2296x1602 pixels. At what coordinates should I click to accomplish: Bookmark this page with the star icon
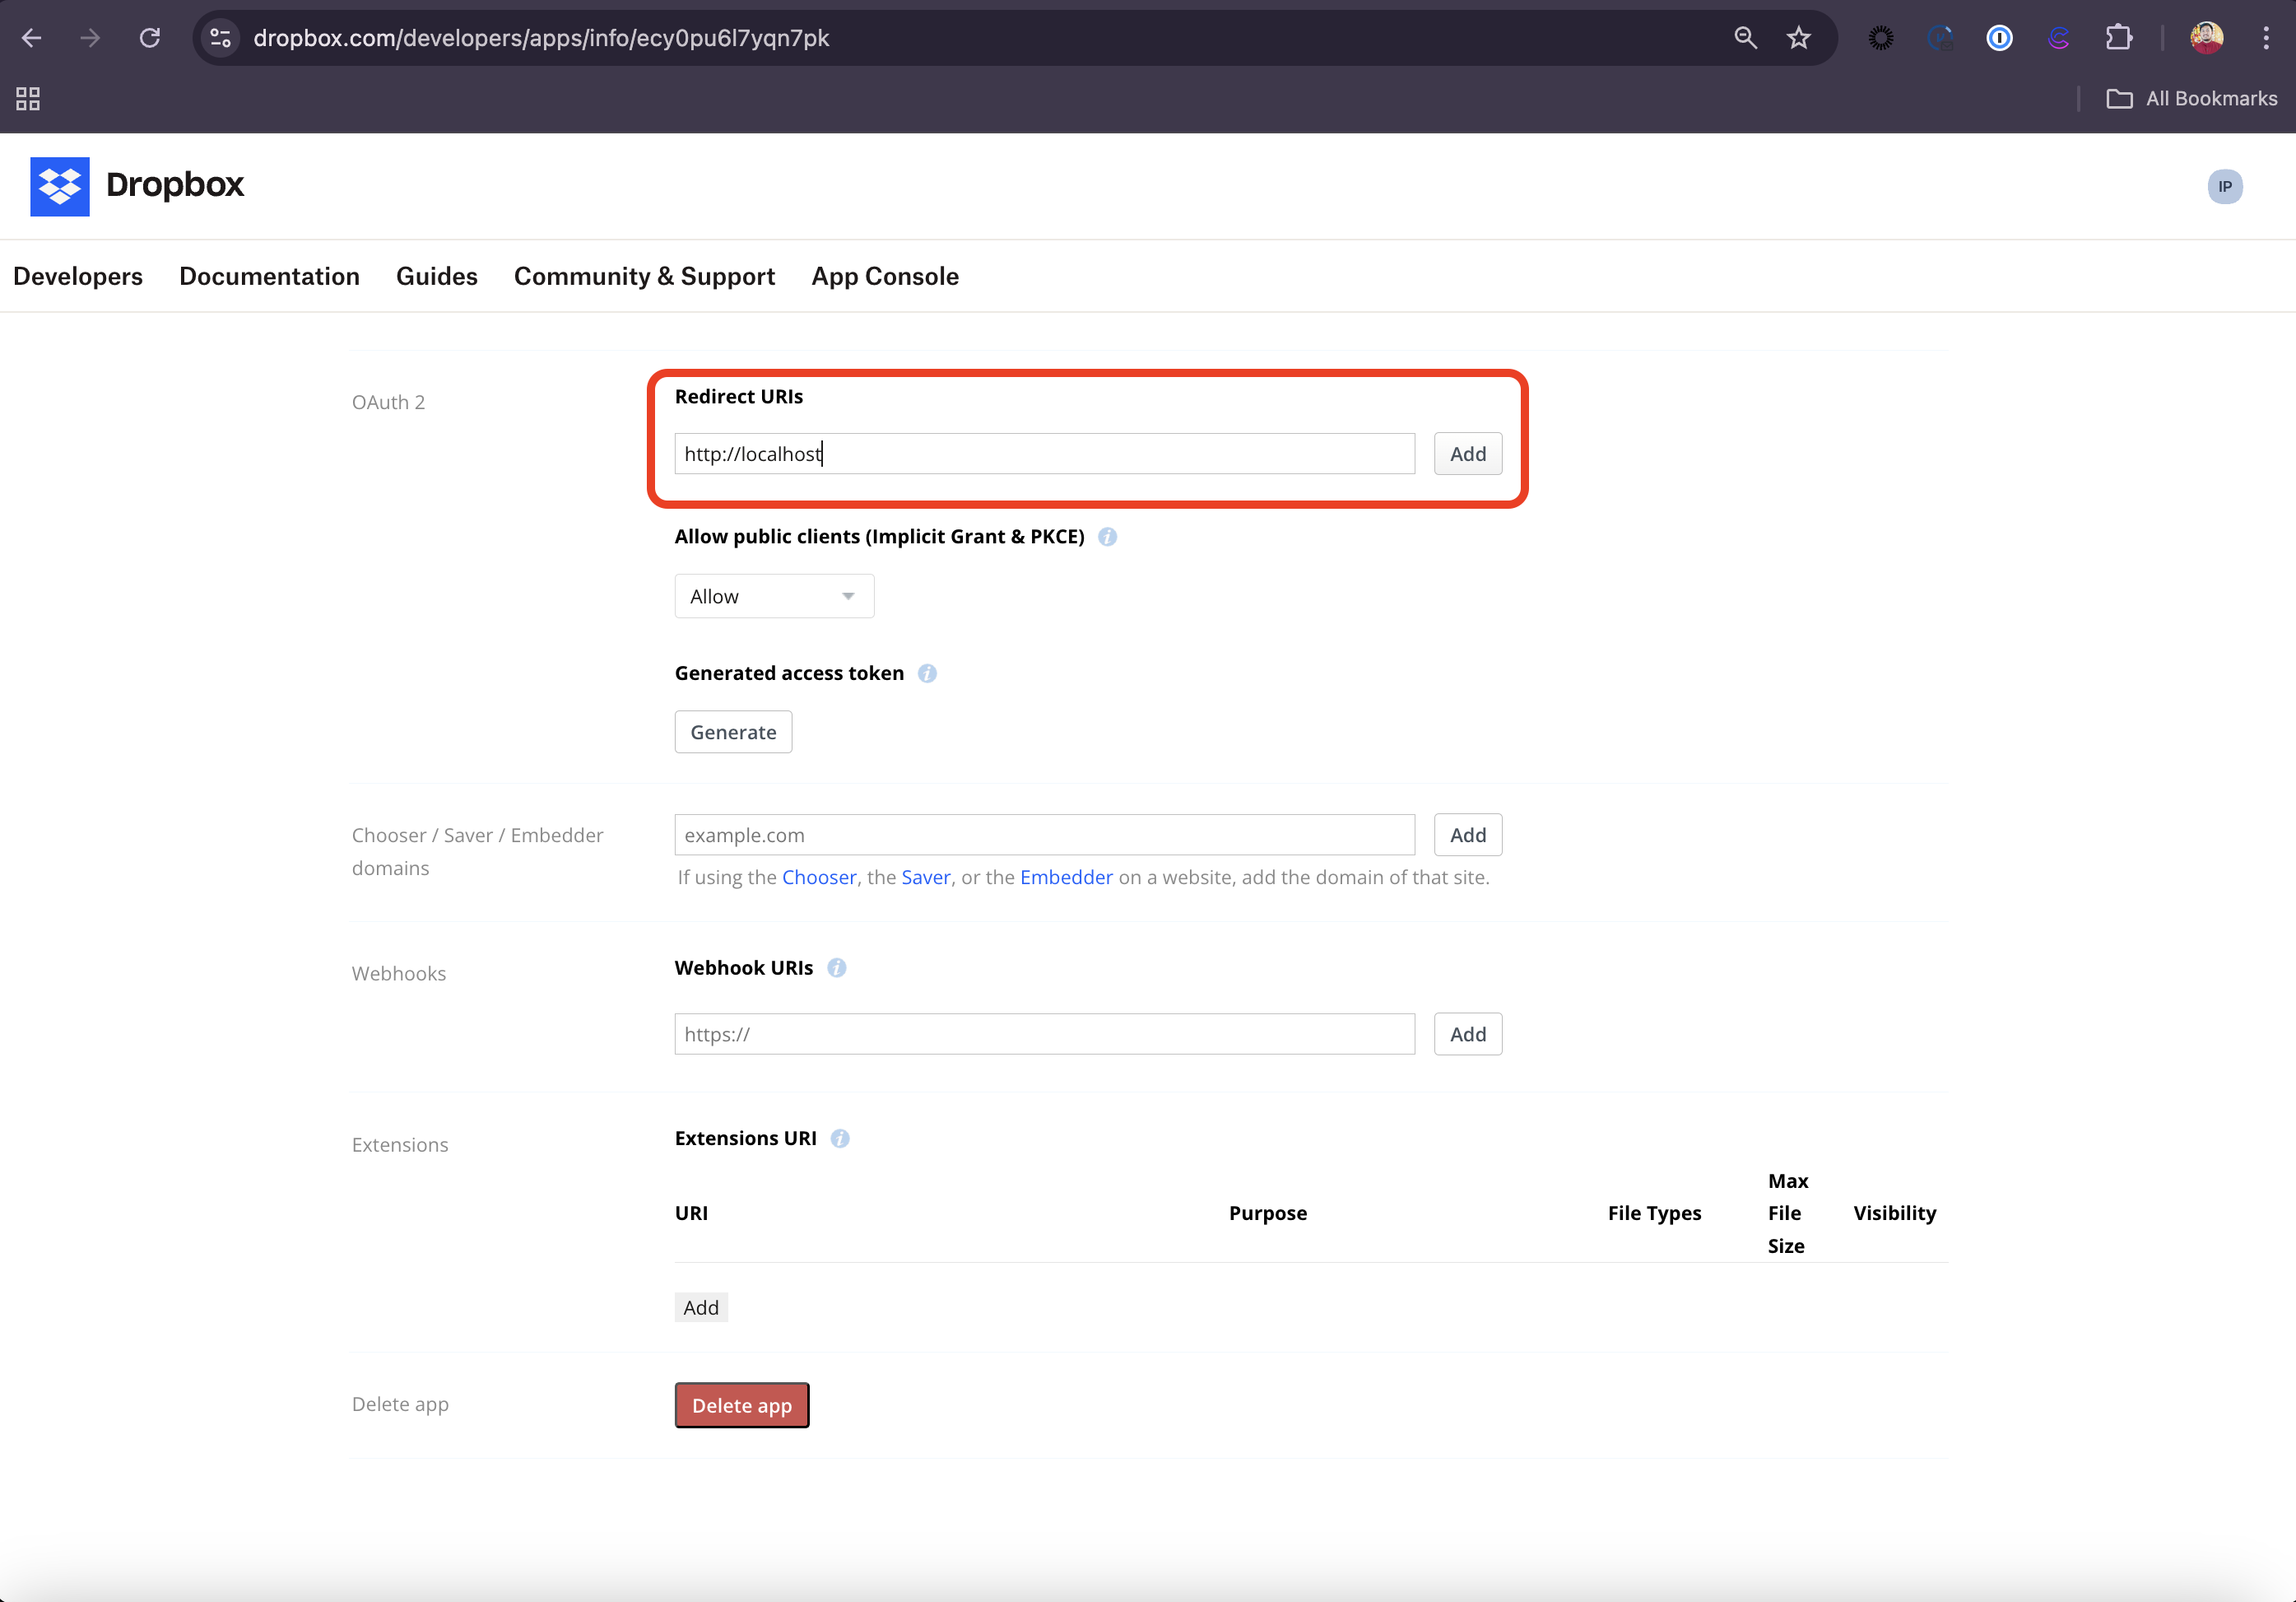(x=1799, y=38)
